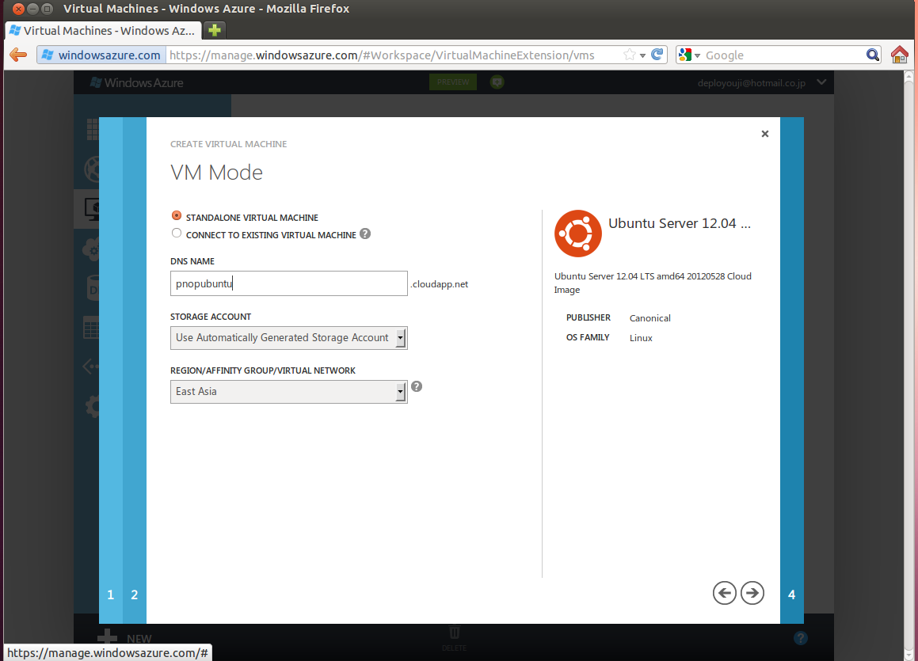This screenshot has height=661, width=918.
Task: Bookmark this page with star icon
Action: coord(630,55)
